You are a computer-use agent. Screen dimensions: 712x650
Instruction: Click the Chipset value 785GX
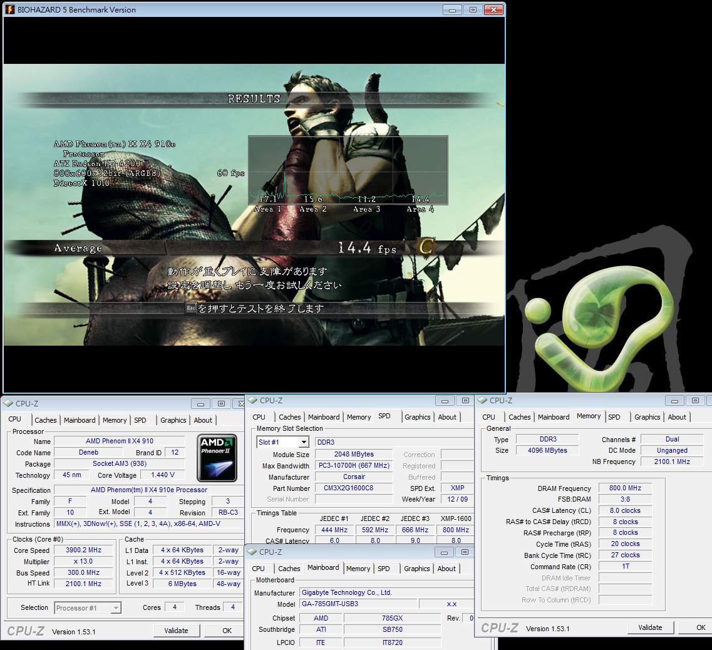393,618
